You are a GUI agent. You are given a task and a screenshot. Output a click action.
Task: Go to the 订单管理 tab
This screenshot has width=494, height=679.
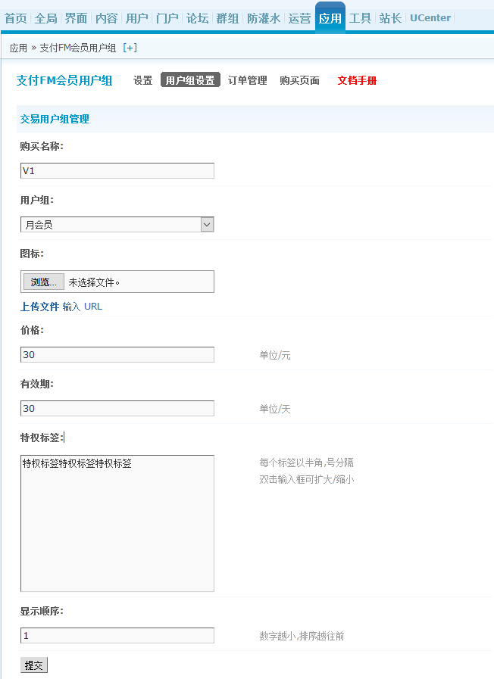point(248,80)
